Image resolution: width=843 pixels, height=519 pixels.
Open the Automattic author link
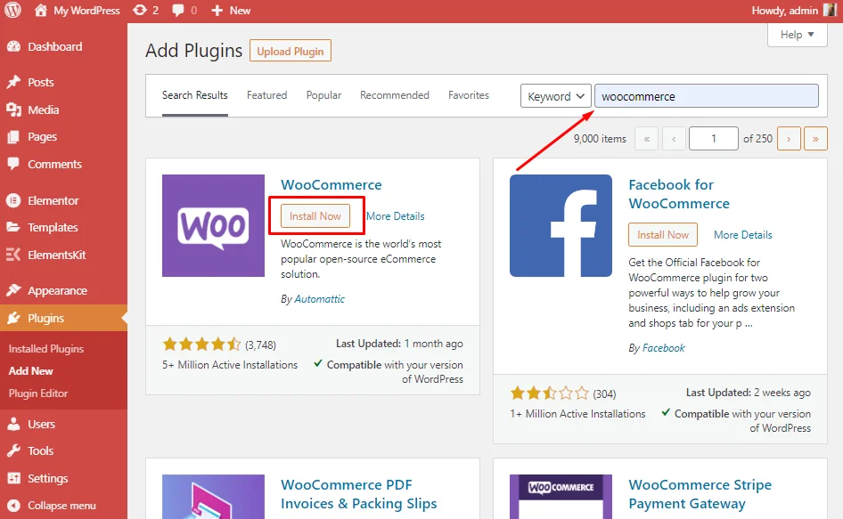point(319,299)
